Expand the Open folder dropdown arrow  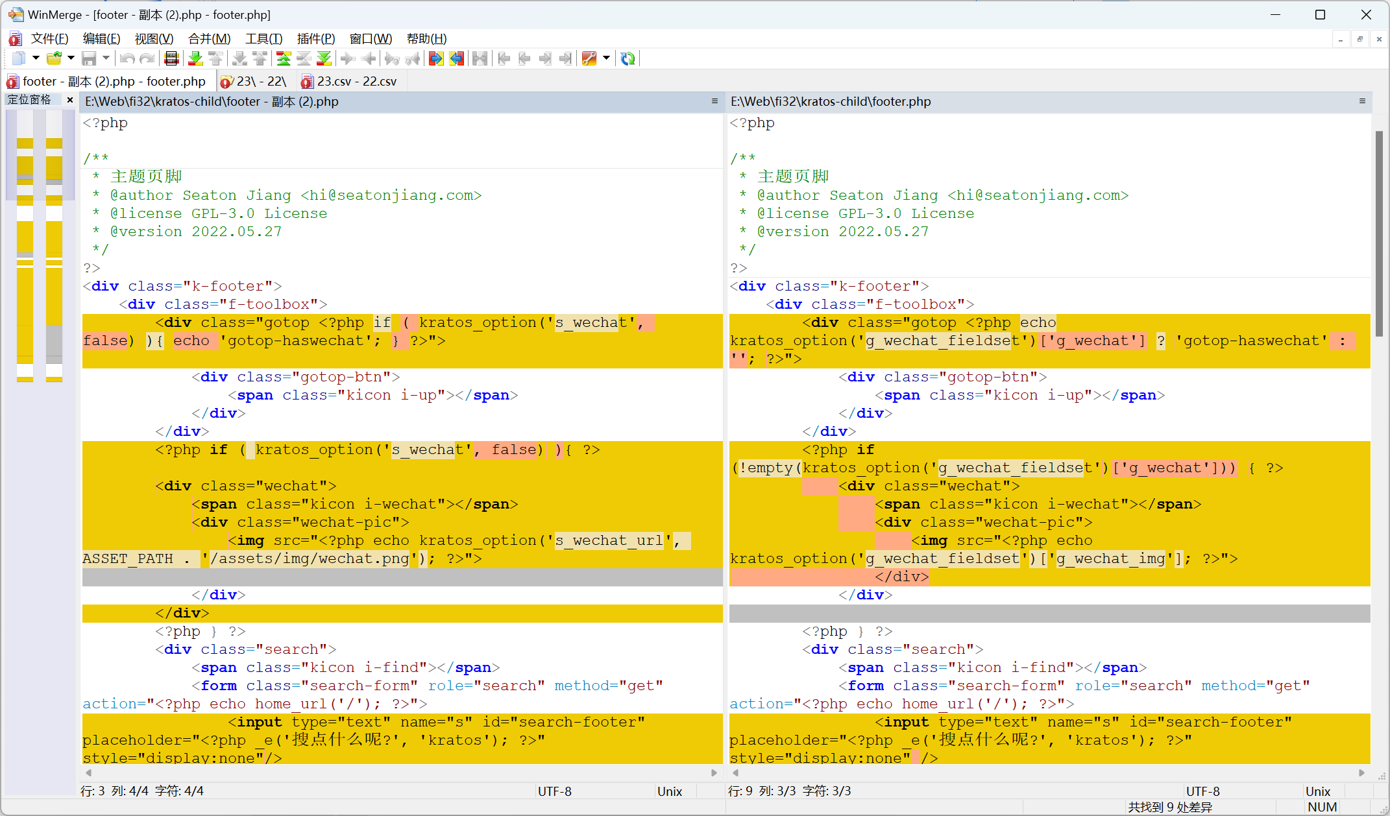tap(71, 58)
